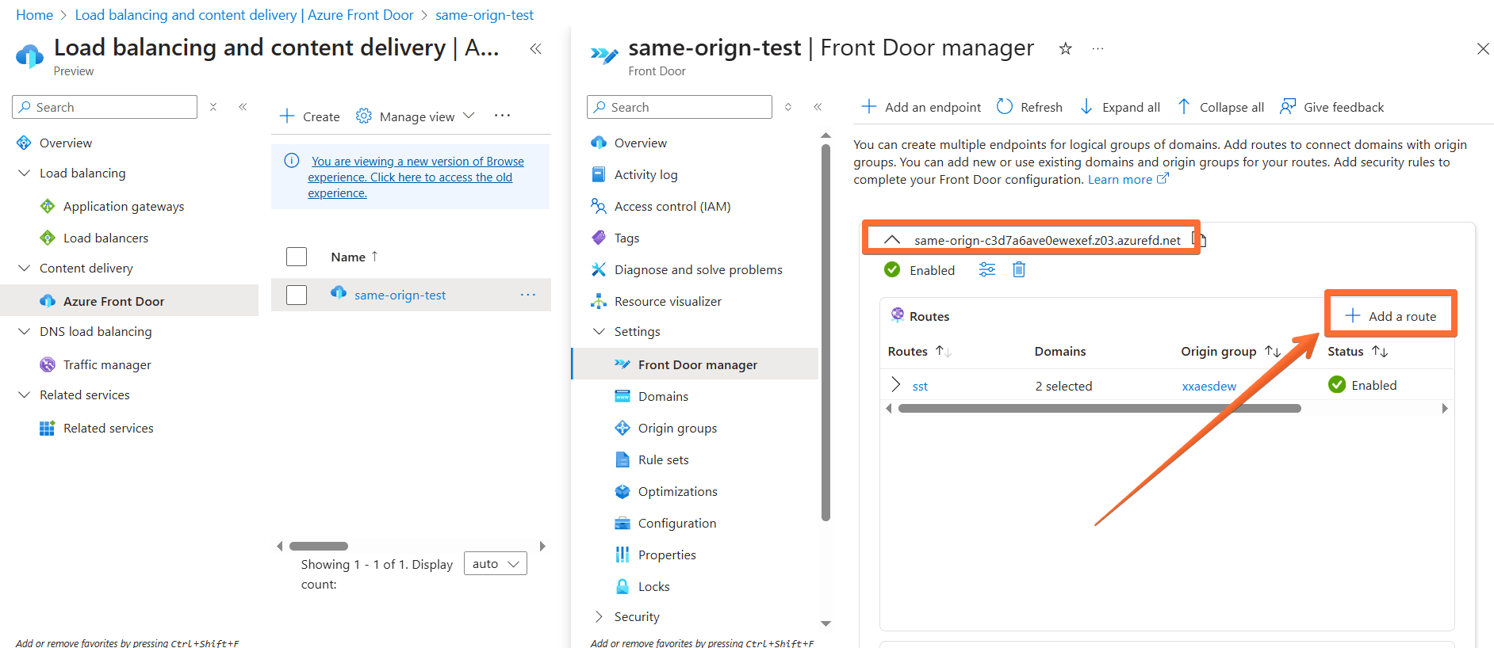This screenshot has width=1494, height=648.
Task: Open Origin groups in Settings menu
Action: click(x=677, y=428)
